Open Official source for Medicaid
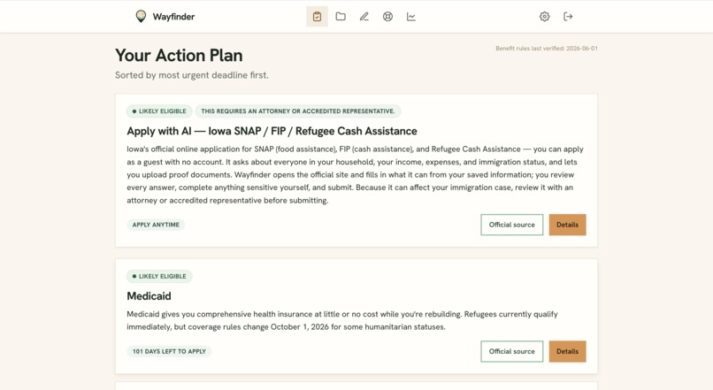The width and height of the screenshot is (713, 390). (511, 351)
